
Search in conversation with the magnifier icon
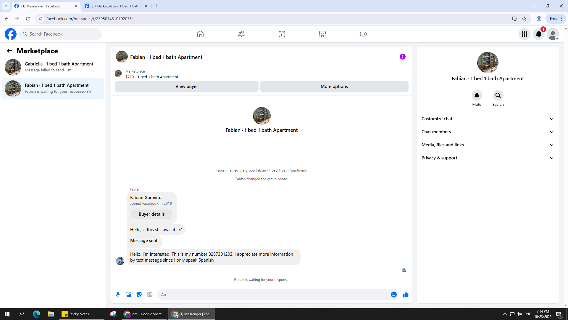[498, 95]
